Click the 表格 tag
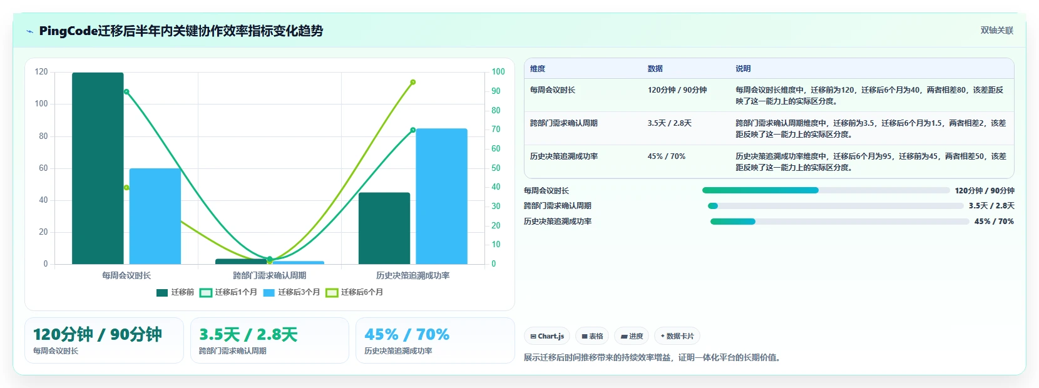This screenshot has width=1039, height=388. 592,336
